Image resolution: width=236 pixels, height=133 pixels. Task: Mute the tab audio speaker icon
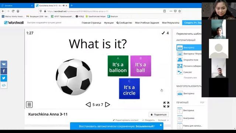coord(63,6)
